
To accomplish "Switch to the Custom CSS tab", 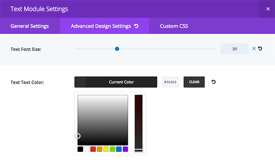I will point(174,26).
